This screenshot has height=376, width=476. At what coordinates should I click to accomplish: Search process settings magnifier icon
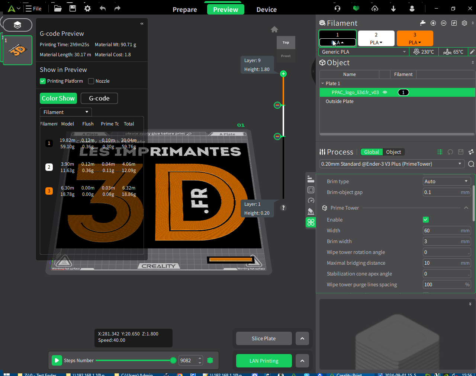click(x=471, y=164)
